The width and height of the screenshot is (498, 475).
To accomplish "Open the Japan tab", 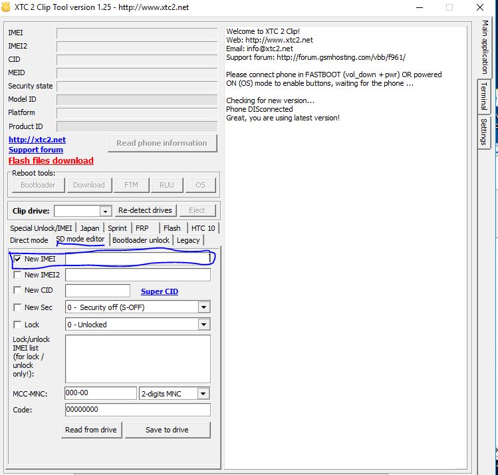I will tap(90, 228).
